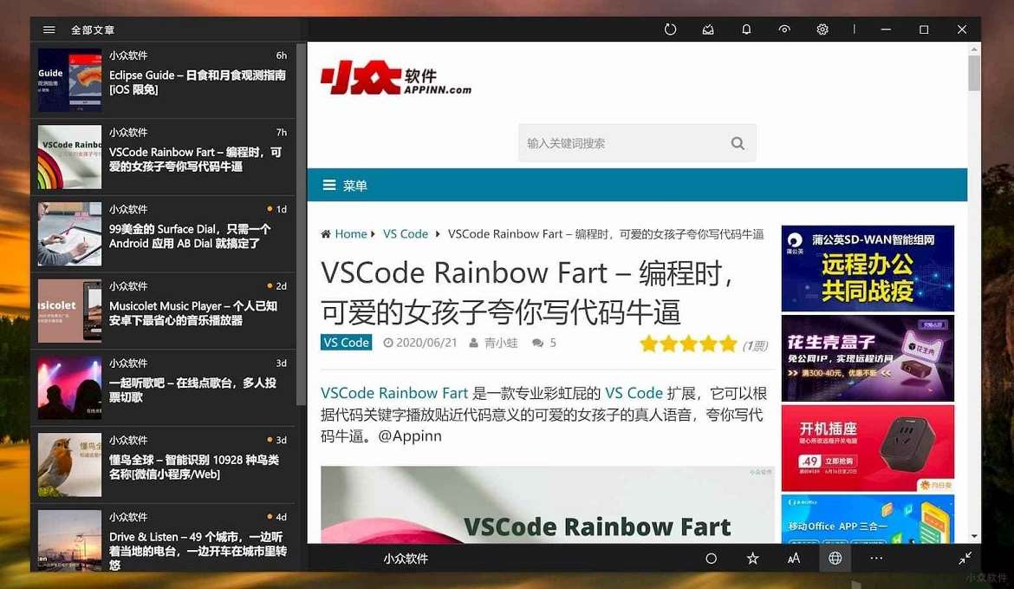This screenshot has height=589, width=1014.
Task: Open the Surface Dial AB Dial article
Action: coord(163,234)
